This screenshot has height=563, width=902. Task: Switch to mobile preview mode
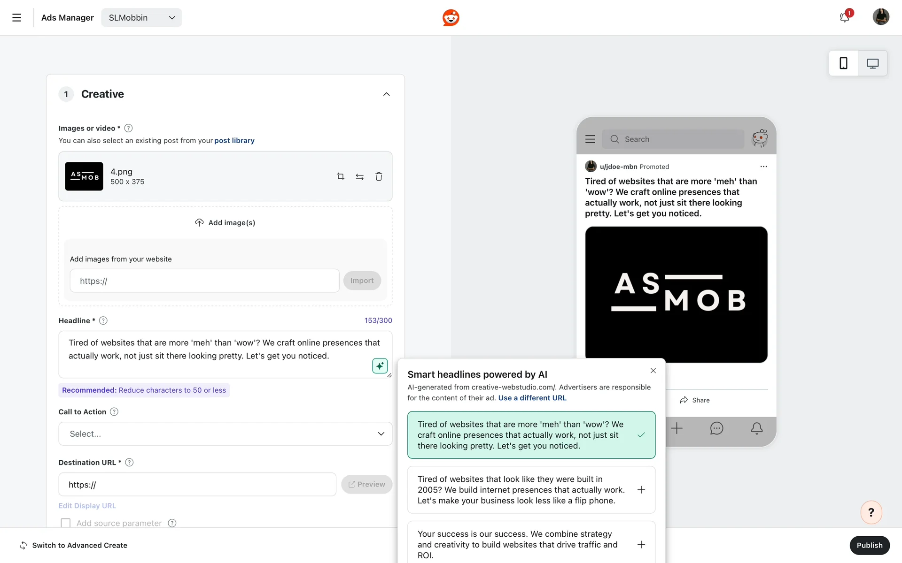click(843, 63)
